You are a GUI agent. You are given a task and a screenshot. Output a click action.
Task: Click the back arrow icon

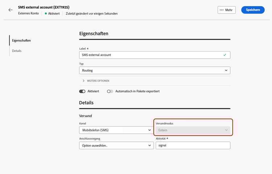[11, 10]
